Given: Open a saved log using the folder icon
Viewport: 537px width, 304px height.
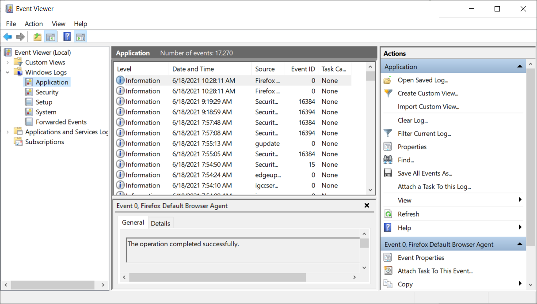Looking at the screenshot, I should [388, 80].
